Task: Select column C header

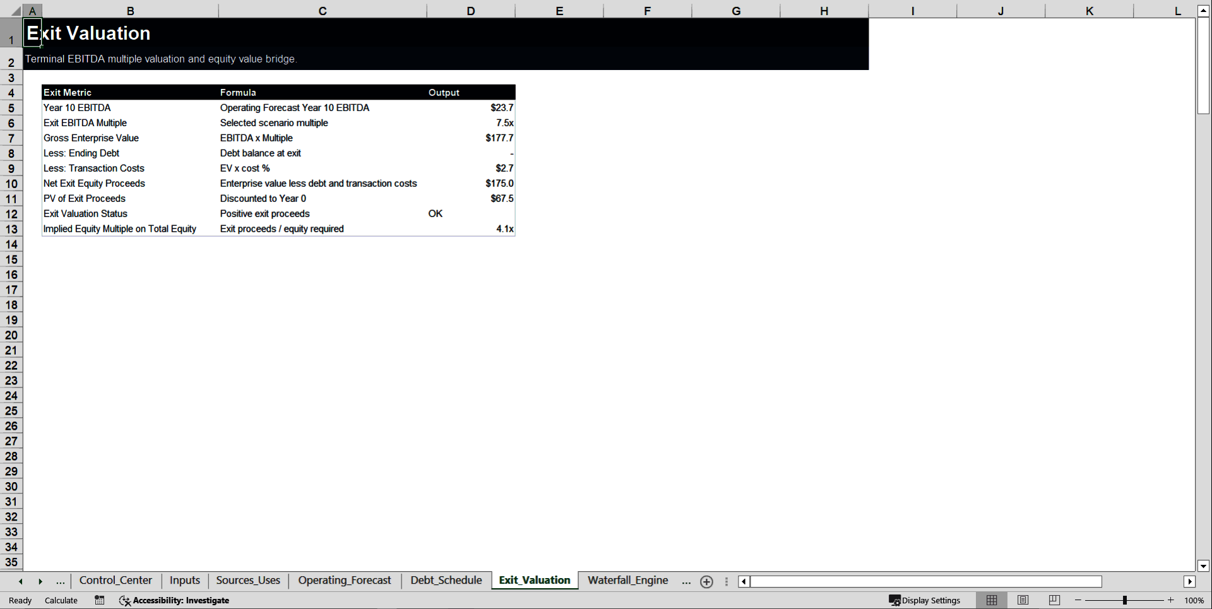Action: [x=323, y=11]
